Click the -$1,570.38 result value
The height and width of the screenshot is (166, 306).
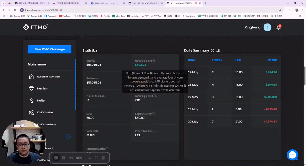click(270, 122)
